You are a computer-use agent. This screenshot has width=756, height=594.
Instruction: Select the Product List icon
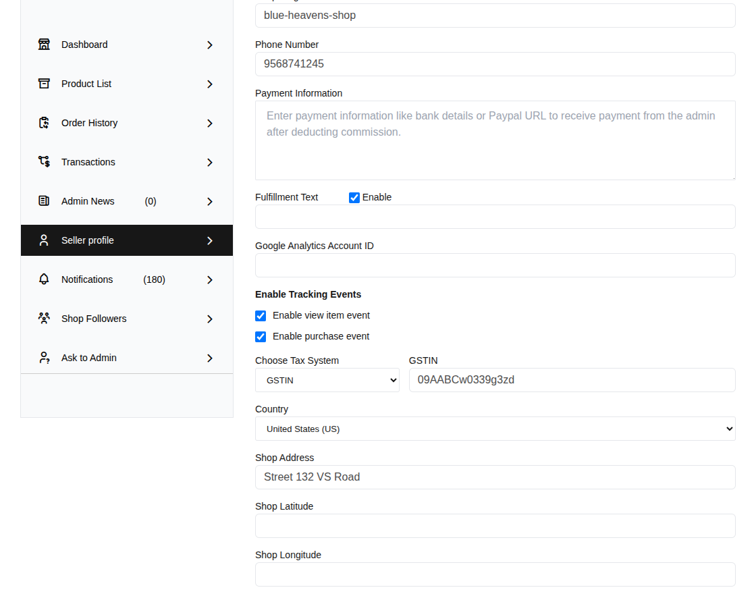coord(44,83)
